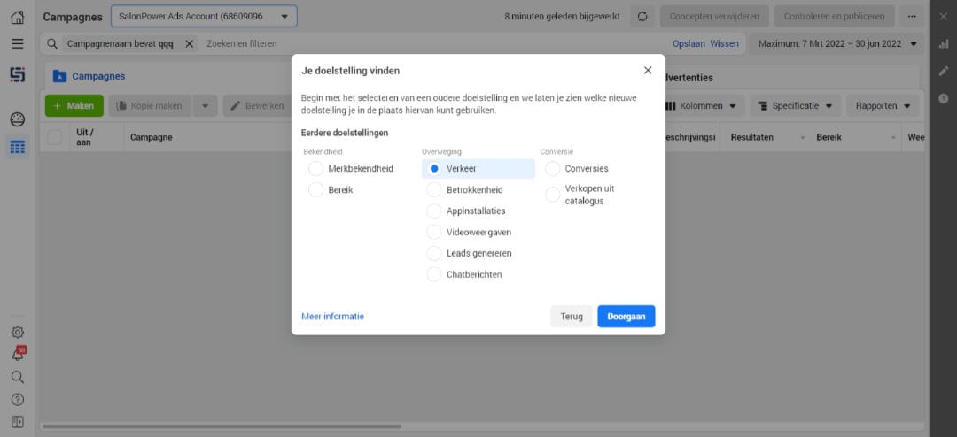Open the Meer informatie link
The height and width of the screenshot is (437, 957).
(332, 317)
